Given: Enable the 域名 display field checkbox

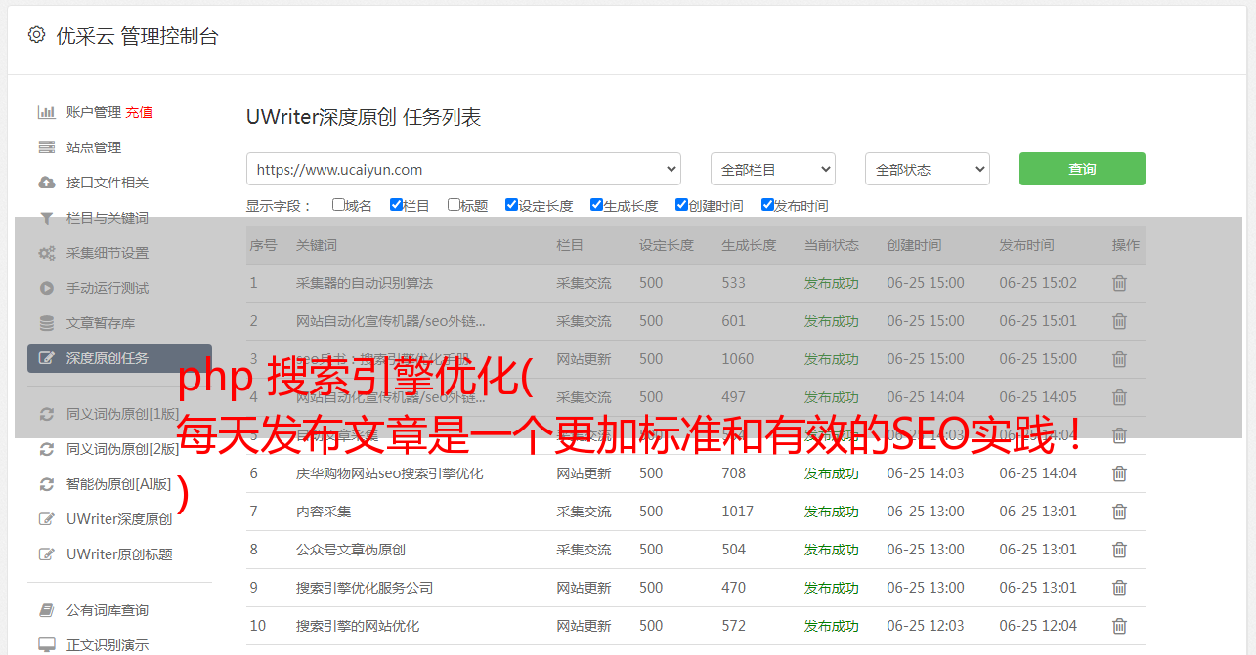Looking at the screenshot, I should pyautogui.click(x=338, y=205).
